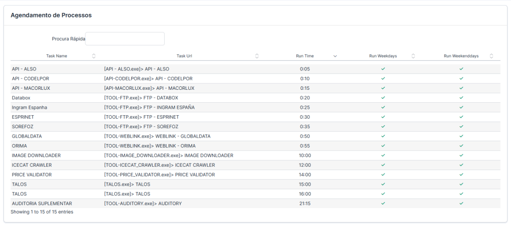Select the Run Weekenddays column header
Screen dimensions: 511x226
[x=461, y=56]
